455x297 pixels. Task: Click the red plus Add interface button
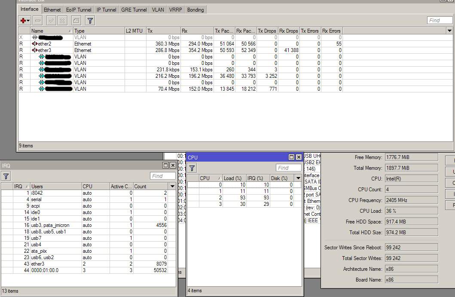point(23,20)
